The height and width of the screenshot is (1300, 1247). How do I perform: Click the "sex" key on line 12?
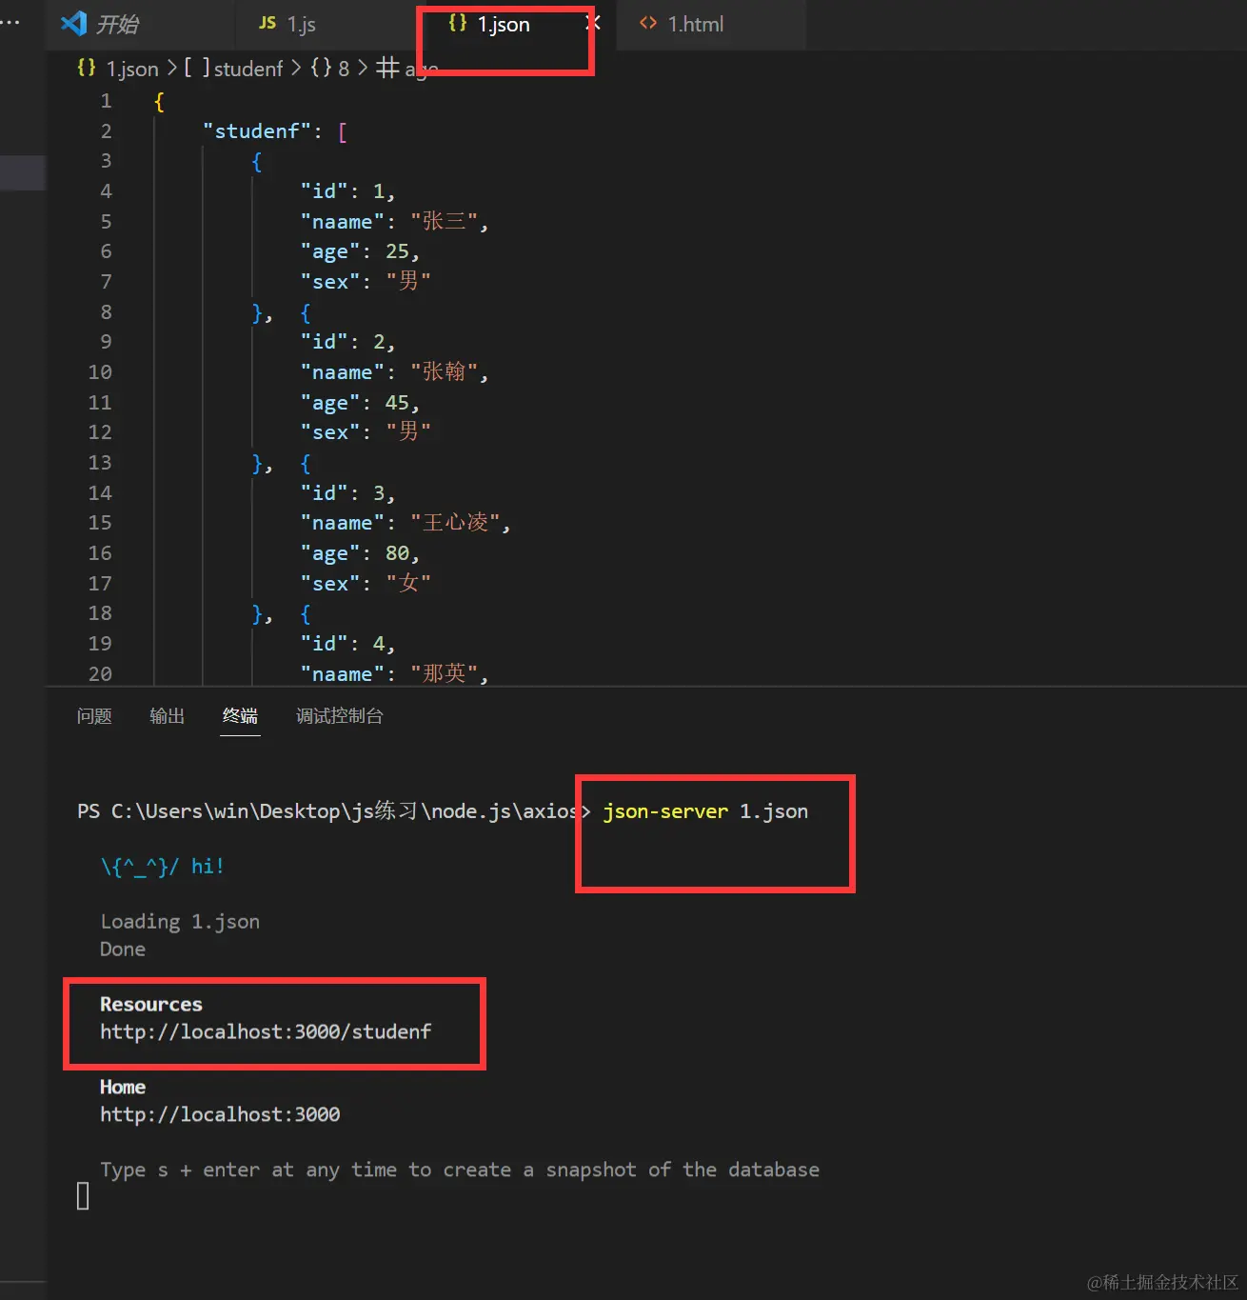point(329,432)
